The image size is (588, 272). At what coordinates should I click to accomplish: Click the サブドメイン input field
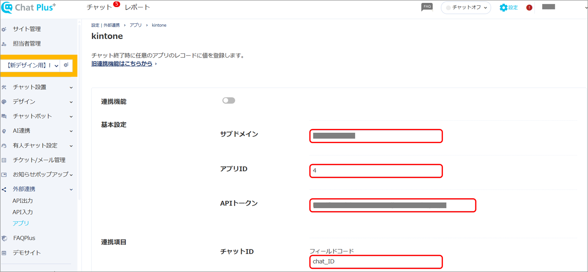[376, 136]
